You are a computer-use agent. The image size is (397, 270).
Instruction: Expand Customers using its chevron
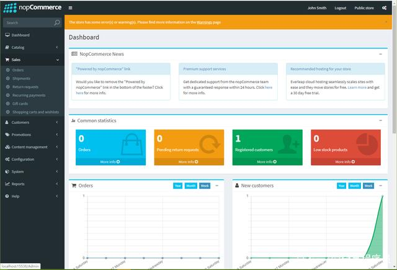pyautogui.click(x=57, y=122)
